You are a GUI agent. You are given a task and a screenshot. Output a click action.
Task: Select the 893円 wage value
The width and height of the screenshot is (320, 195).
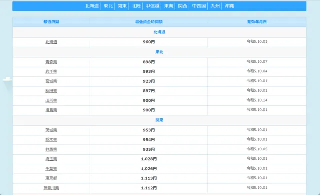click(x=149, y=72)
